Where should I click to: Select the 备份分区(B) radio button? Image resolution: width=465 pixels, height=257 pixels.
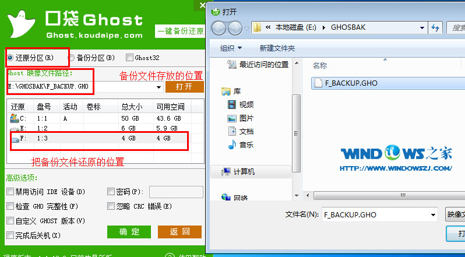coord(71,58)
